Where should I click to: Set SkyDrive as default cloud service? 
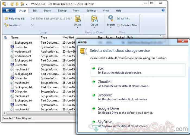138,124
